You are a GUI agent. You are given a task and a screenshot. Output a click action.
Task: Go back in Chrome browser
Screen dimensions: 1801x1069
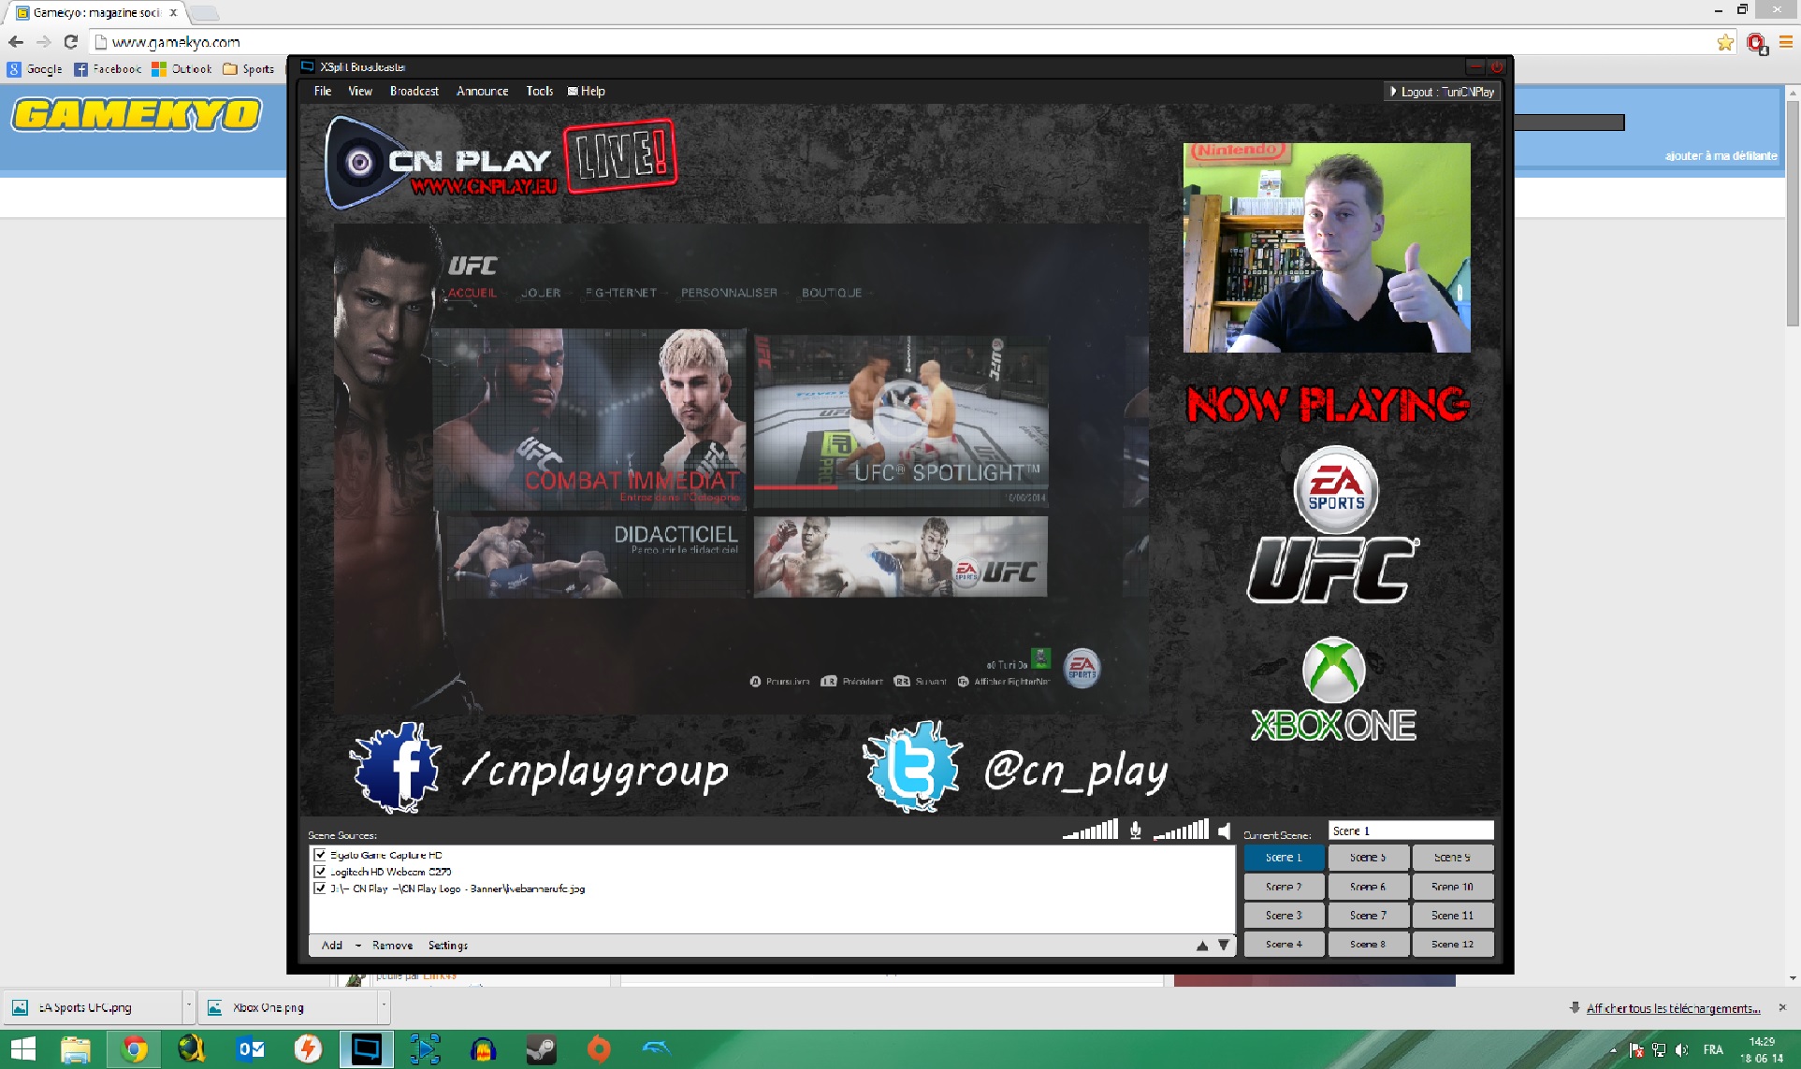(16, 42)
